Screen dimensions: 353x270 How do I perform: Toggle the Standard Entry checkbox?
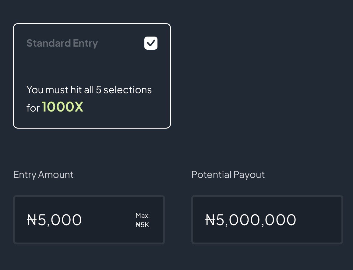[151, 43]
